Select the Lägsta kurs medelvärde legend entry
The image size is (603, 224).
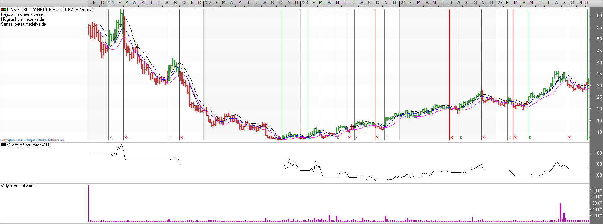coord(22,14)
